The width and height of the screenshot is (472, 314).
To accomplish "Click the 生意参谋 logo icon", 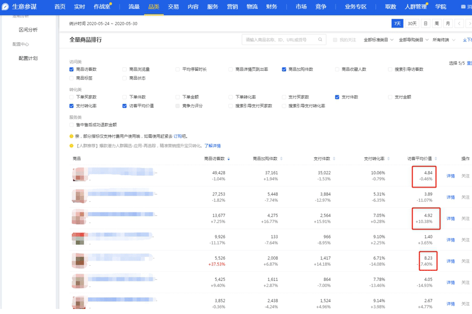I will [x=6, y=7].
